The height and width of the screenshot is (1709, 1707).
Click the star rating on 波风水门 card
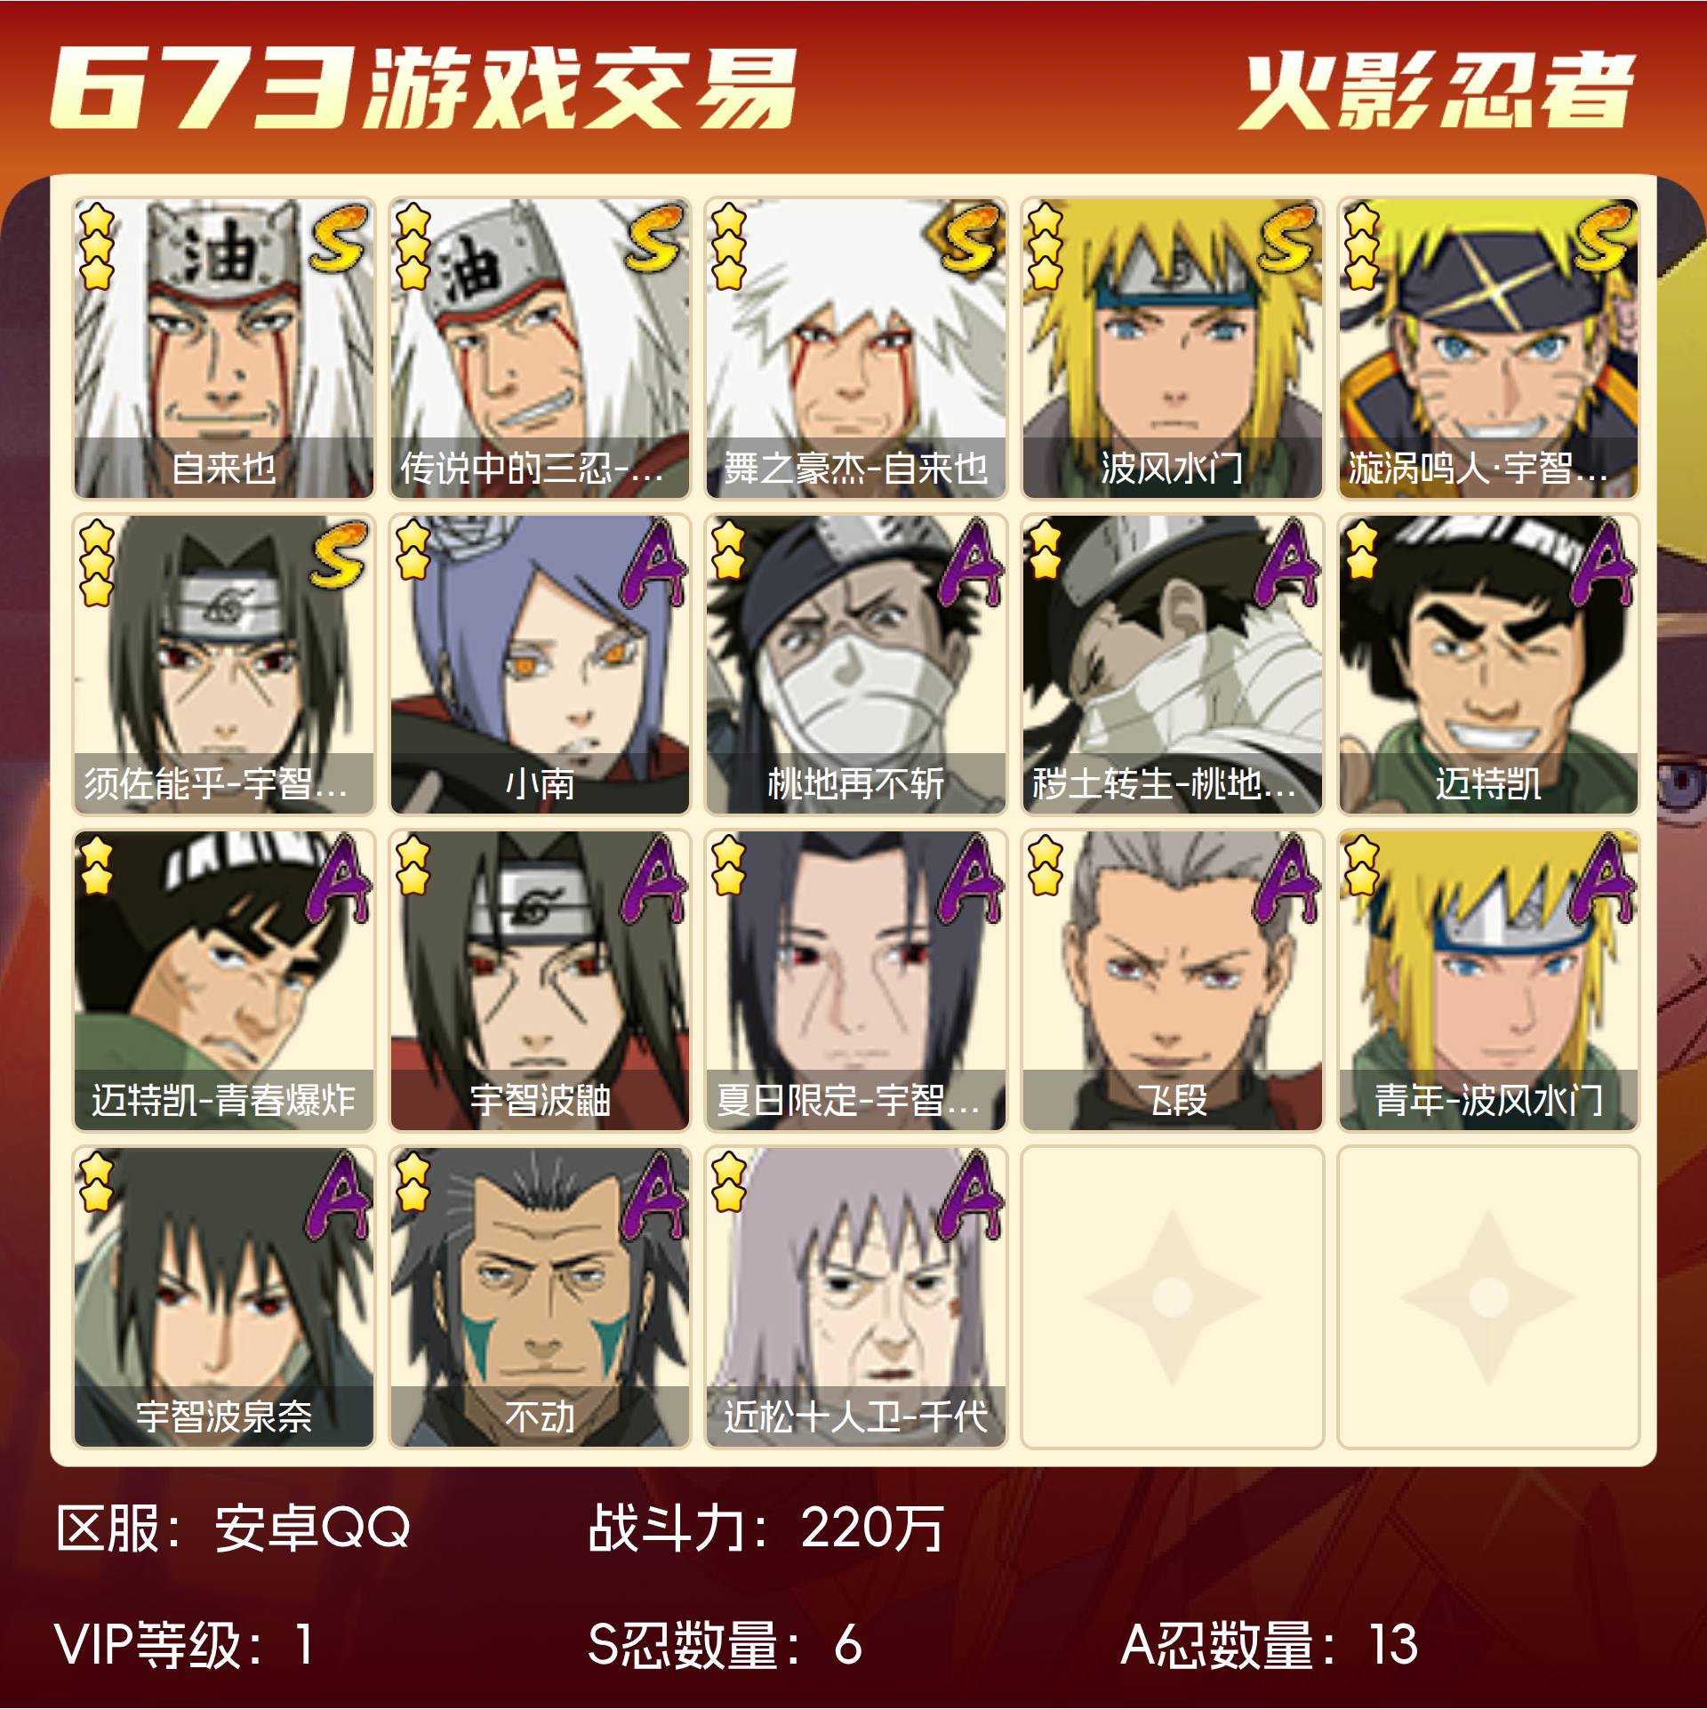pyautogui.click(x=1046, y=246)
